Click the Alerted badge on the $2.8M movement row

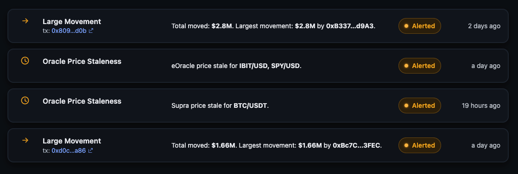[x=420, y=26]
